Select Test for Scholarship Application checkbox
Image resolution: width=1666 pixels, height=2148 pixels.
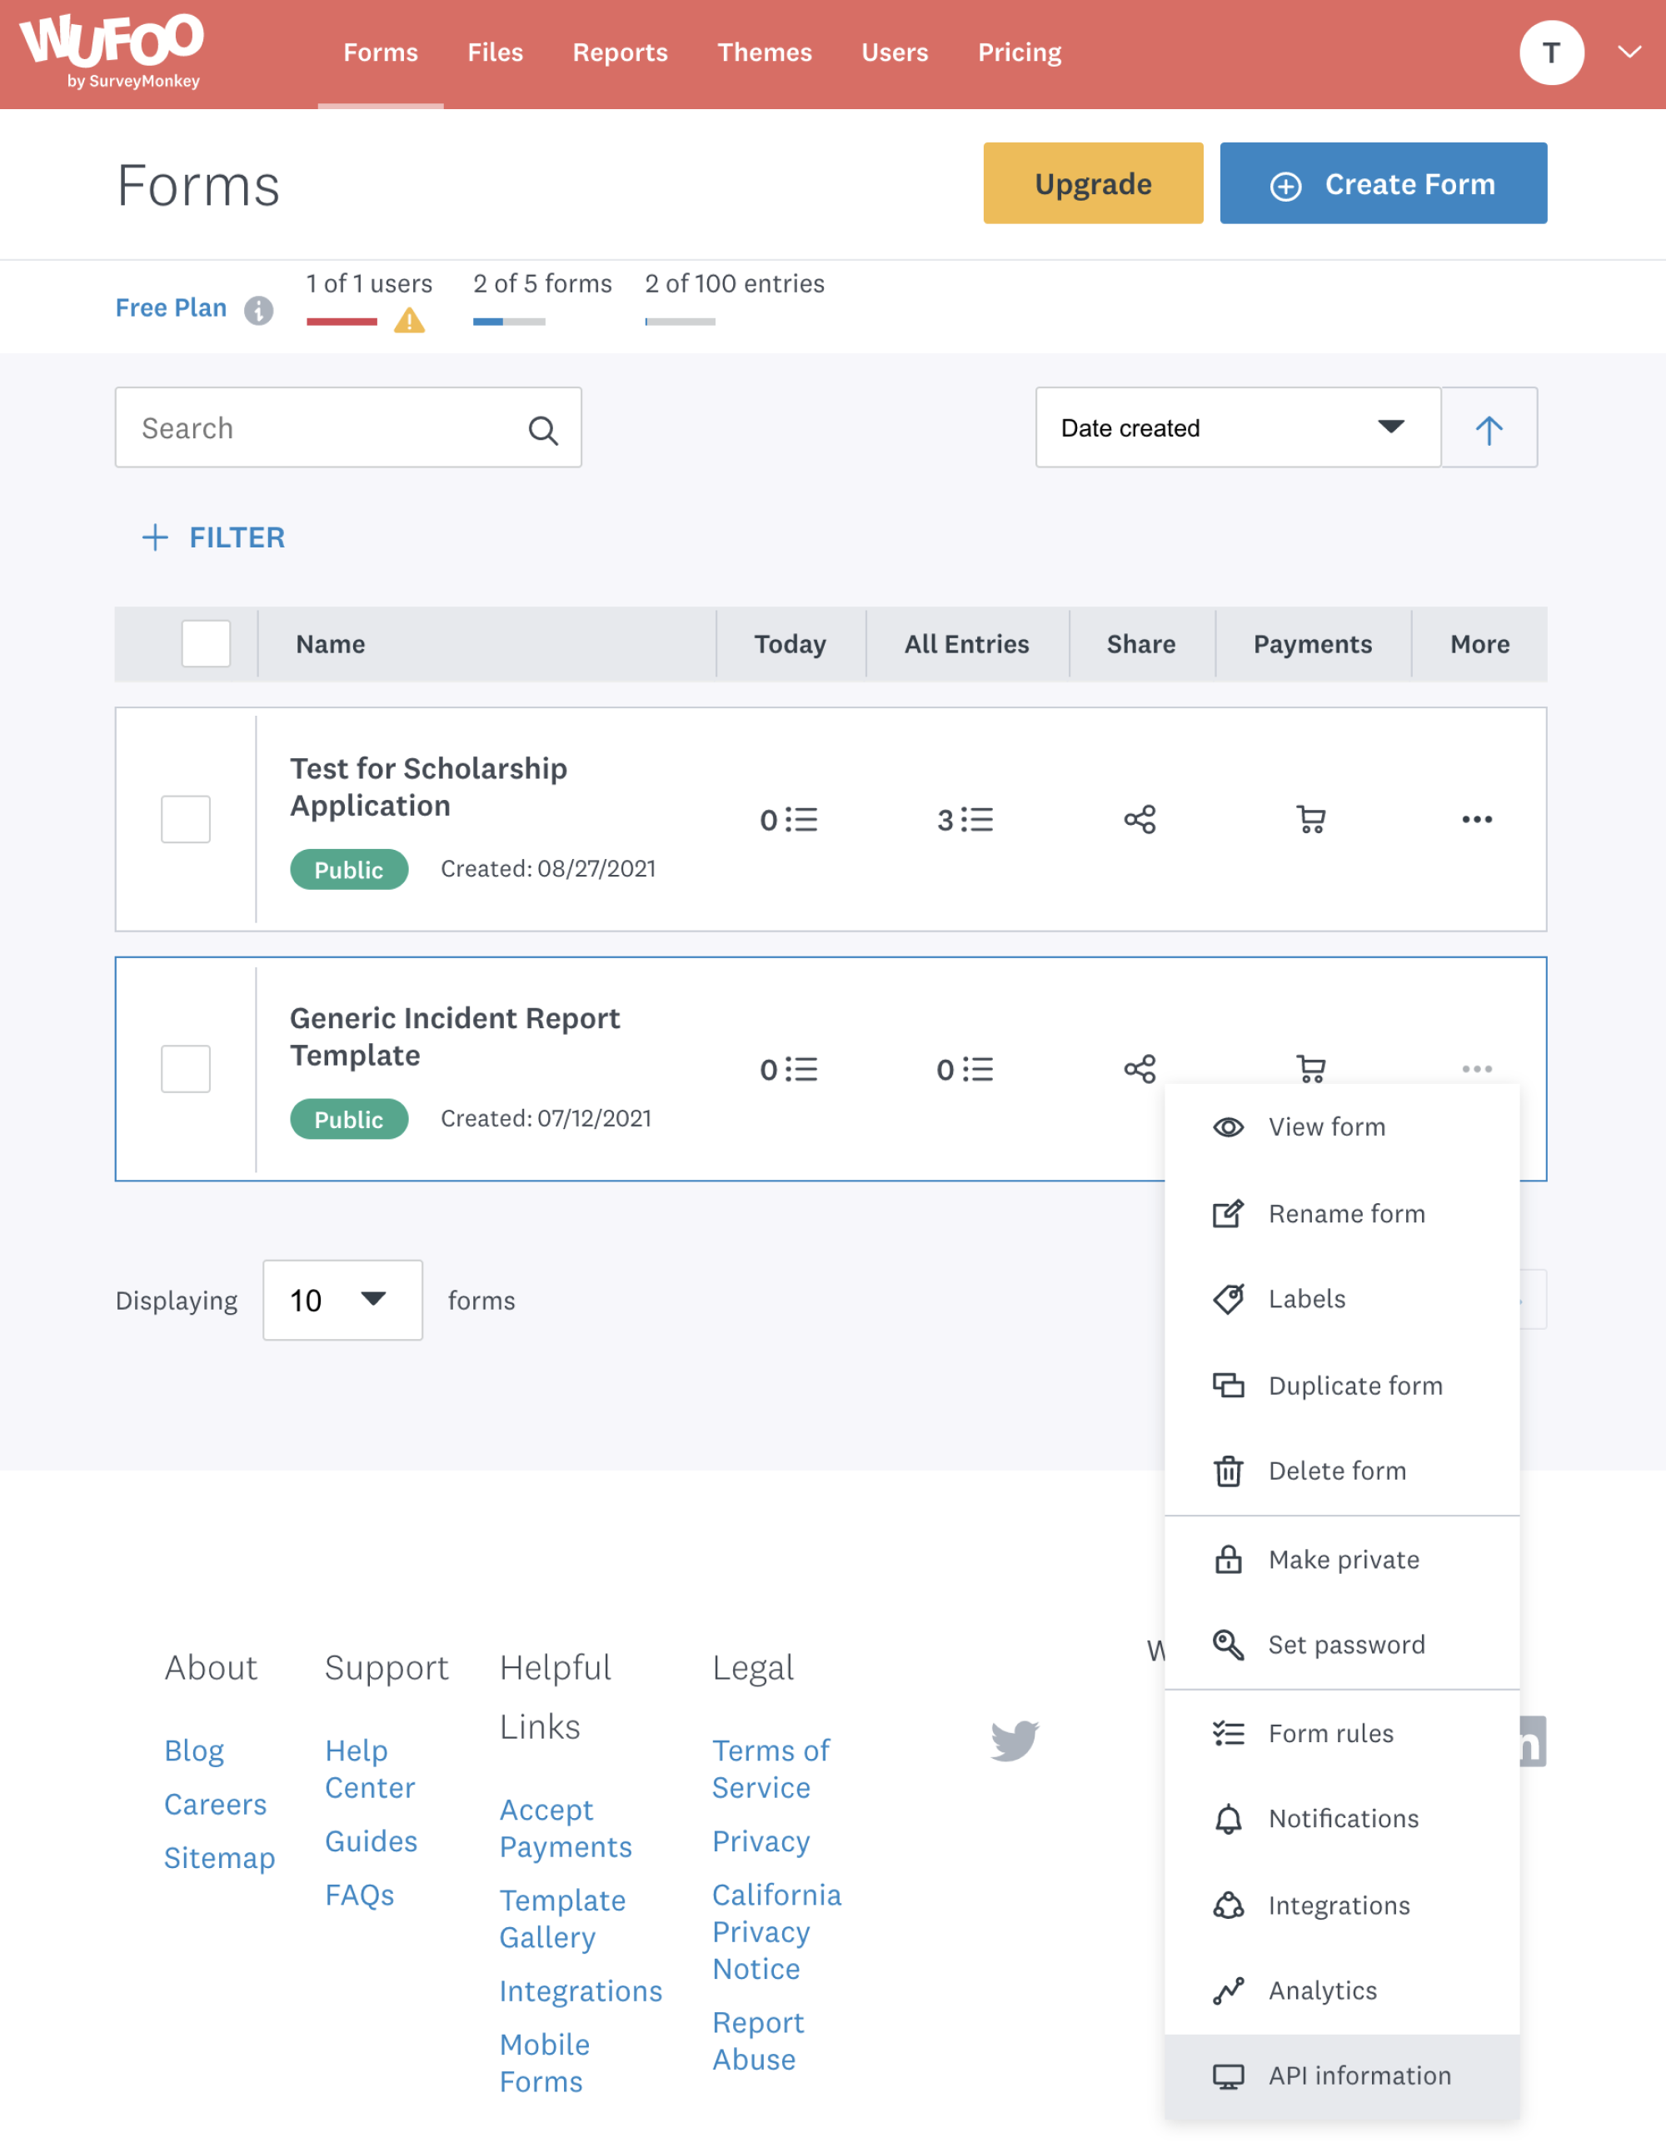pyautogui.click(x=186, y=819)
